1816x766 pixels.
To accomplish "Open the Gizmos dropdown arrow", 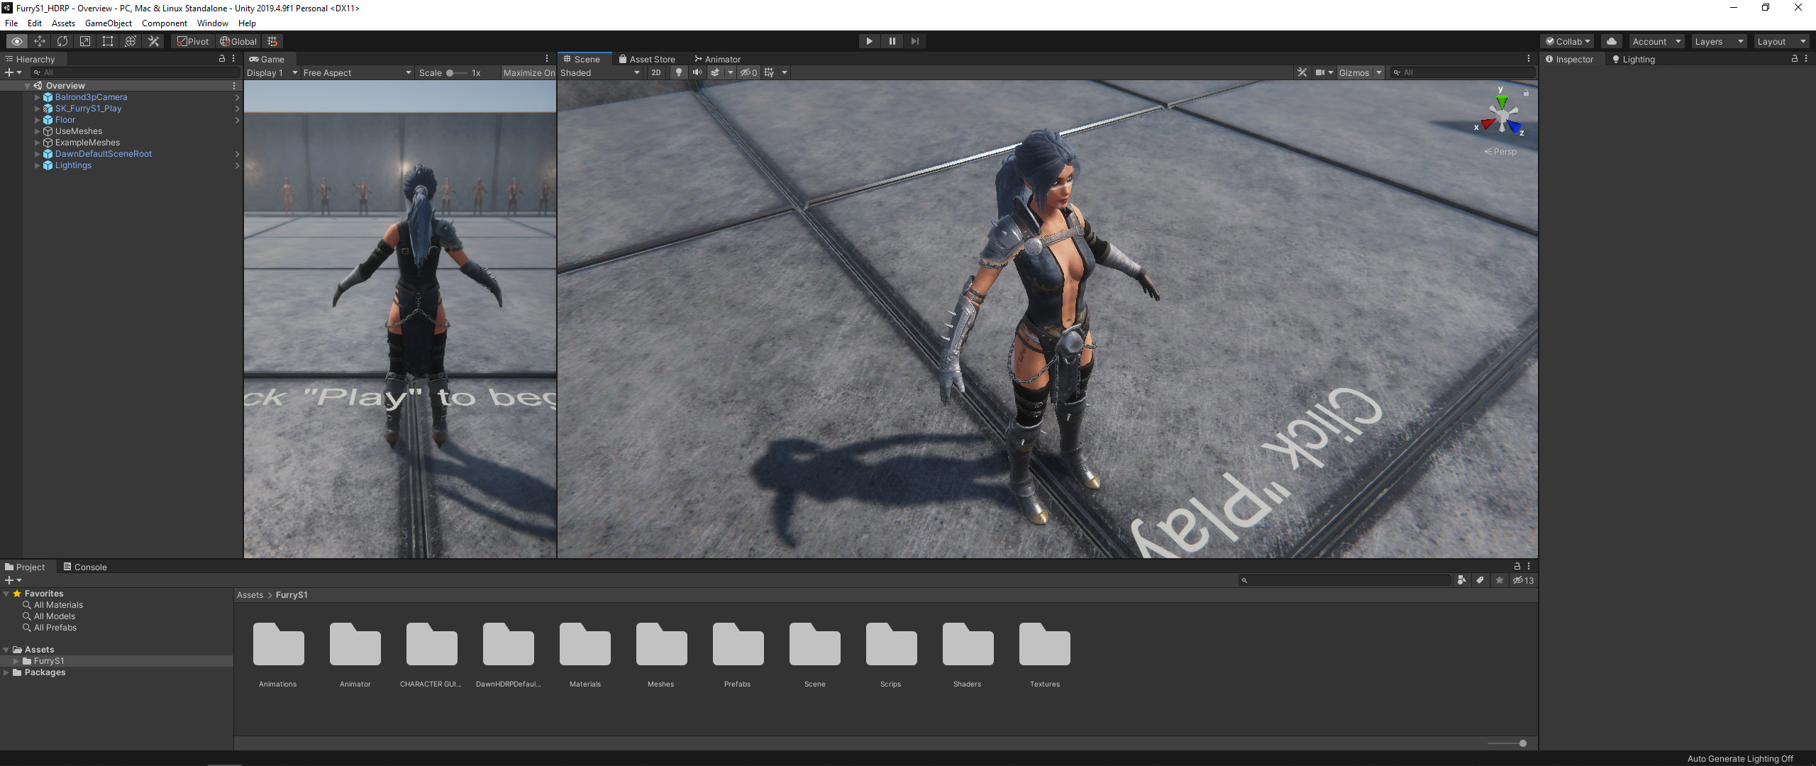I will tap(1379, 72).
